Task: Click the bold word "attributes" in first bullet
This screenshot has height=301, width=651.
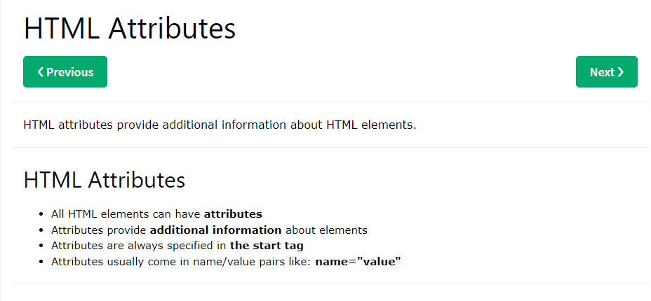Action: coord(233,213)
